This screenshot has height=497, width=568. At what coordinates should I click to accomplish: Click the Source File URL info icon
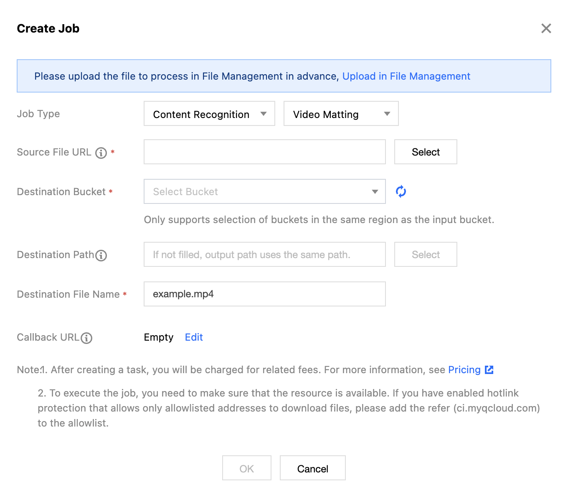pos(101,153)
